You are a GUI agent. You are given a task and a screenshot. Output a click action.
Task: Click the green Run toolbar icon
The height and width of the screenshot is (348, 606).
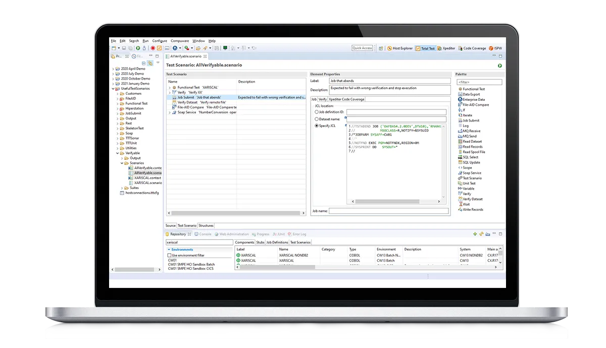[x=138, y=48]
